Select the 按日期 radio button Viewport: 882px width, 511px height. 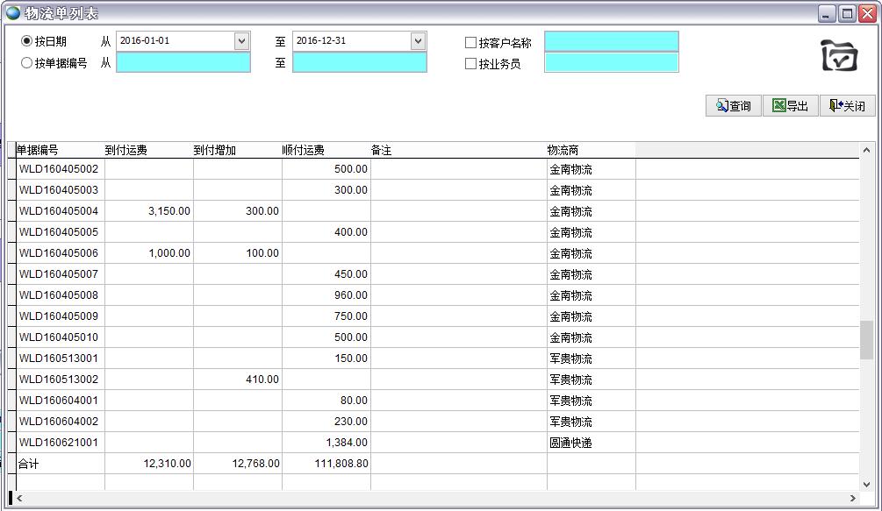26,41
